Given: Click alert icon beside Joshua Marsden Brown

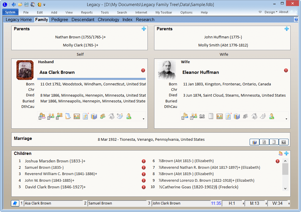Looking at the screenshot, I should (x=144, y=161).
